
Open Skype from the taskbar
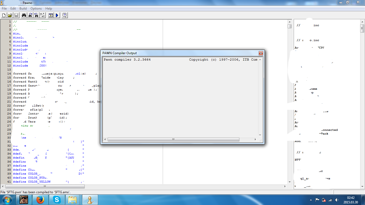57,200
